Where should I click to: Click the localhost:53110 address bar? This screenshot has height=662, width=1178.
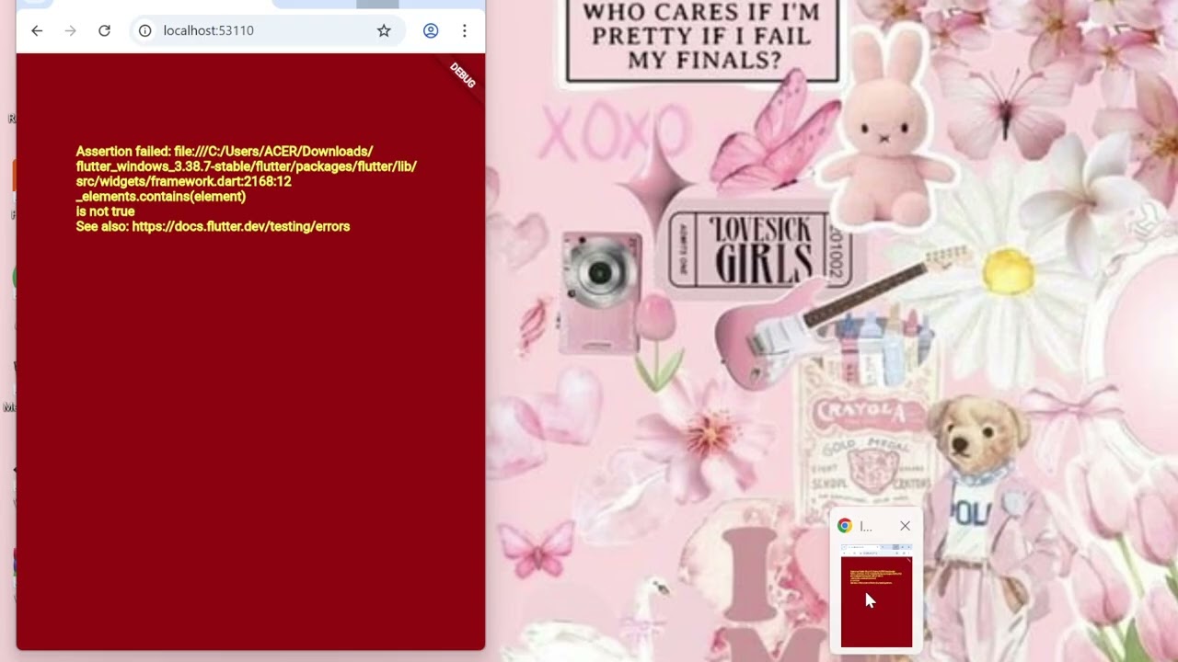pyautogui.click(x=267, y=30)
